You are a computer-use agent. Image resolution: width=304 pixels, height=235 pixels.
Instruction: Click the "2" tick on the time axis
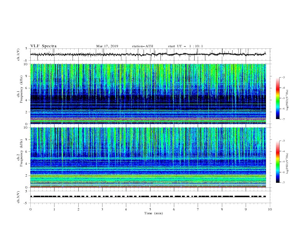(78, 209)
